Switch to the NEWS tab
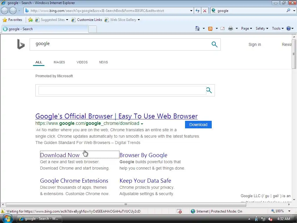The height and width of the screenshot is (223, 297). coord(104,62)
